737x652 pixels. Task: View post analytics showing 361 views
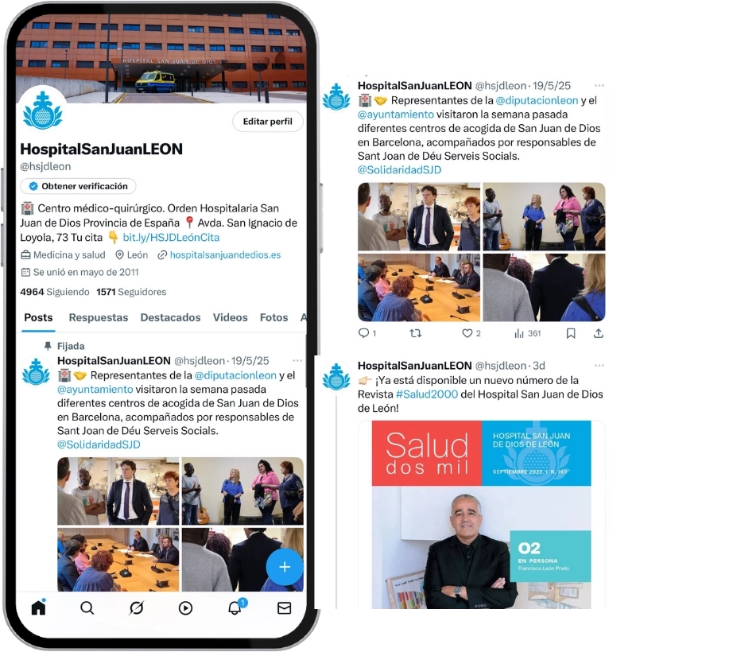pyautogui.click(x=527, y=333)
